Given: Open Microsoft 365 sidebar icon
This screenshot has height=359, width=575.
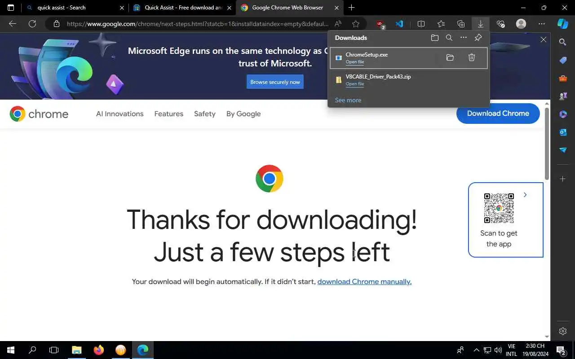Looking at the screenshot, I should tap(562, 114).
